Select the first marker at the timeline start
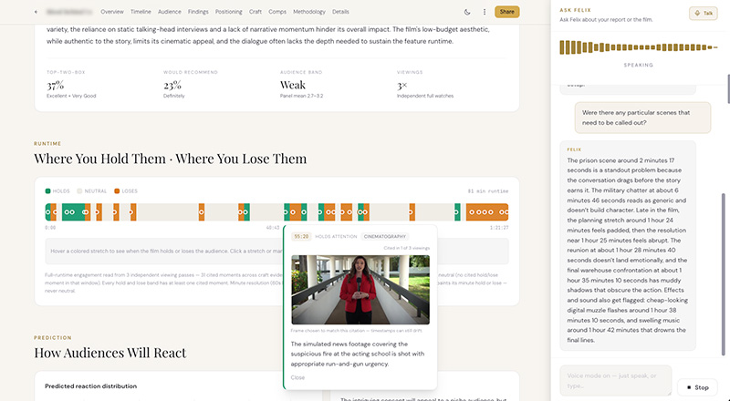 pyautogui.click(x=47, y=212)
